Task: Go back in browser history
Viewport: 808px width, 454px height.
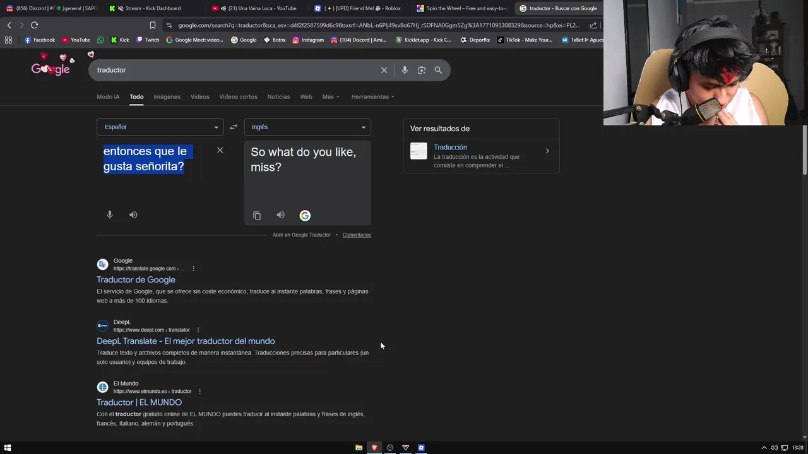Action: click(x=9, y=25)
